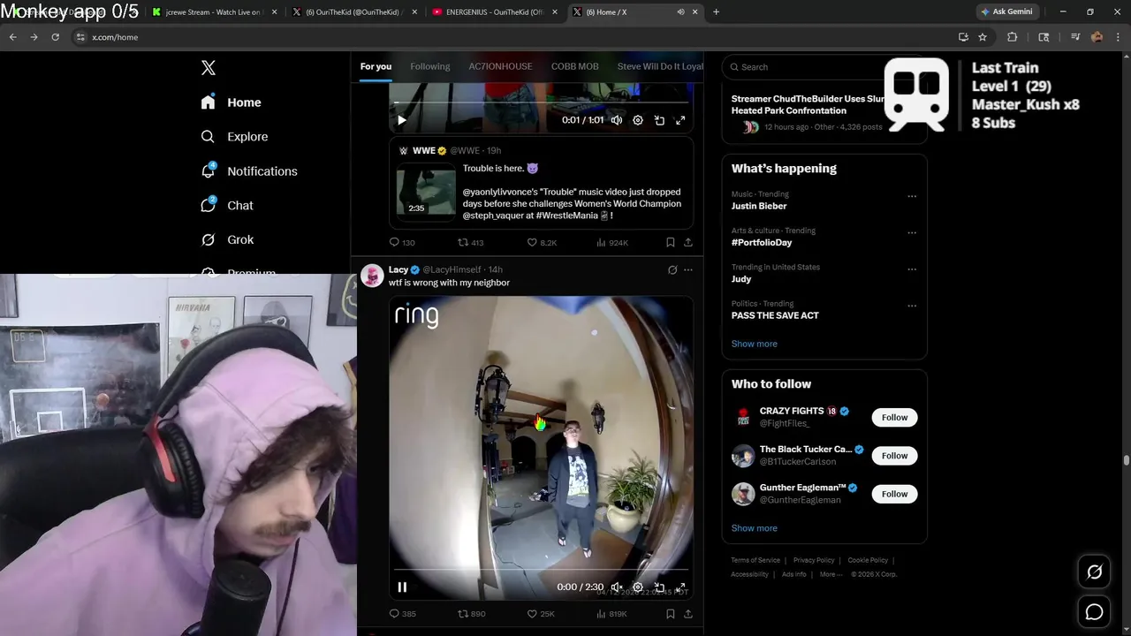Go to Home in the sidebar
Screen dimensions: 1131x636
coord(231,102)
